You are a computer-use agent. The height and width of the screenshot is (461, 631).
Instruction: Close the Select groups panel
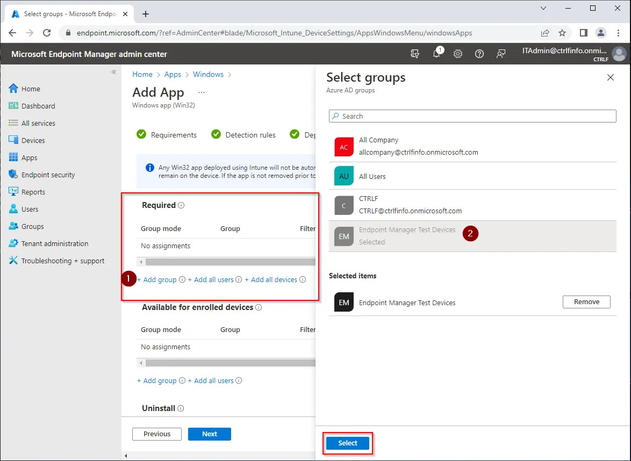click(x=611, y=77)
